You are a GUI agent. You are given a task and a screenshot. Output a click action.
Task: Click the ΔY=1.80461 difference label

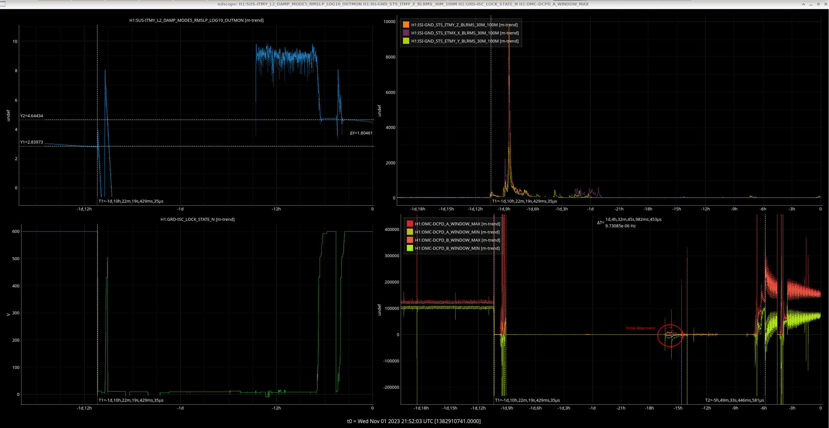361,133
